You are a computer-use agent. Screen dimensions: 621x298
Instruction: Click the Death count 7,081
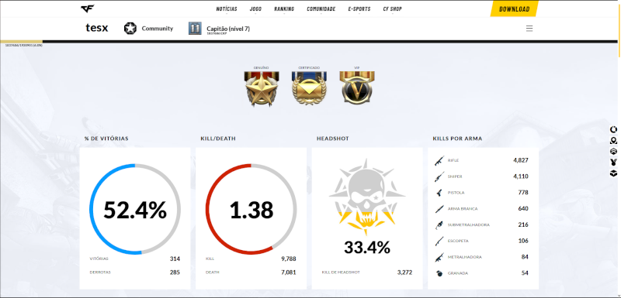[289, 272]
